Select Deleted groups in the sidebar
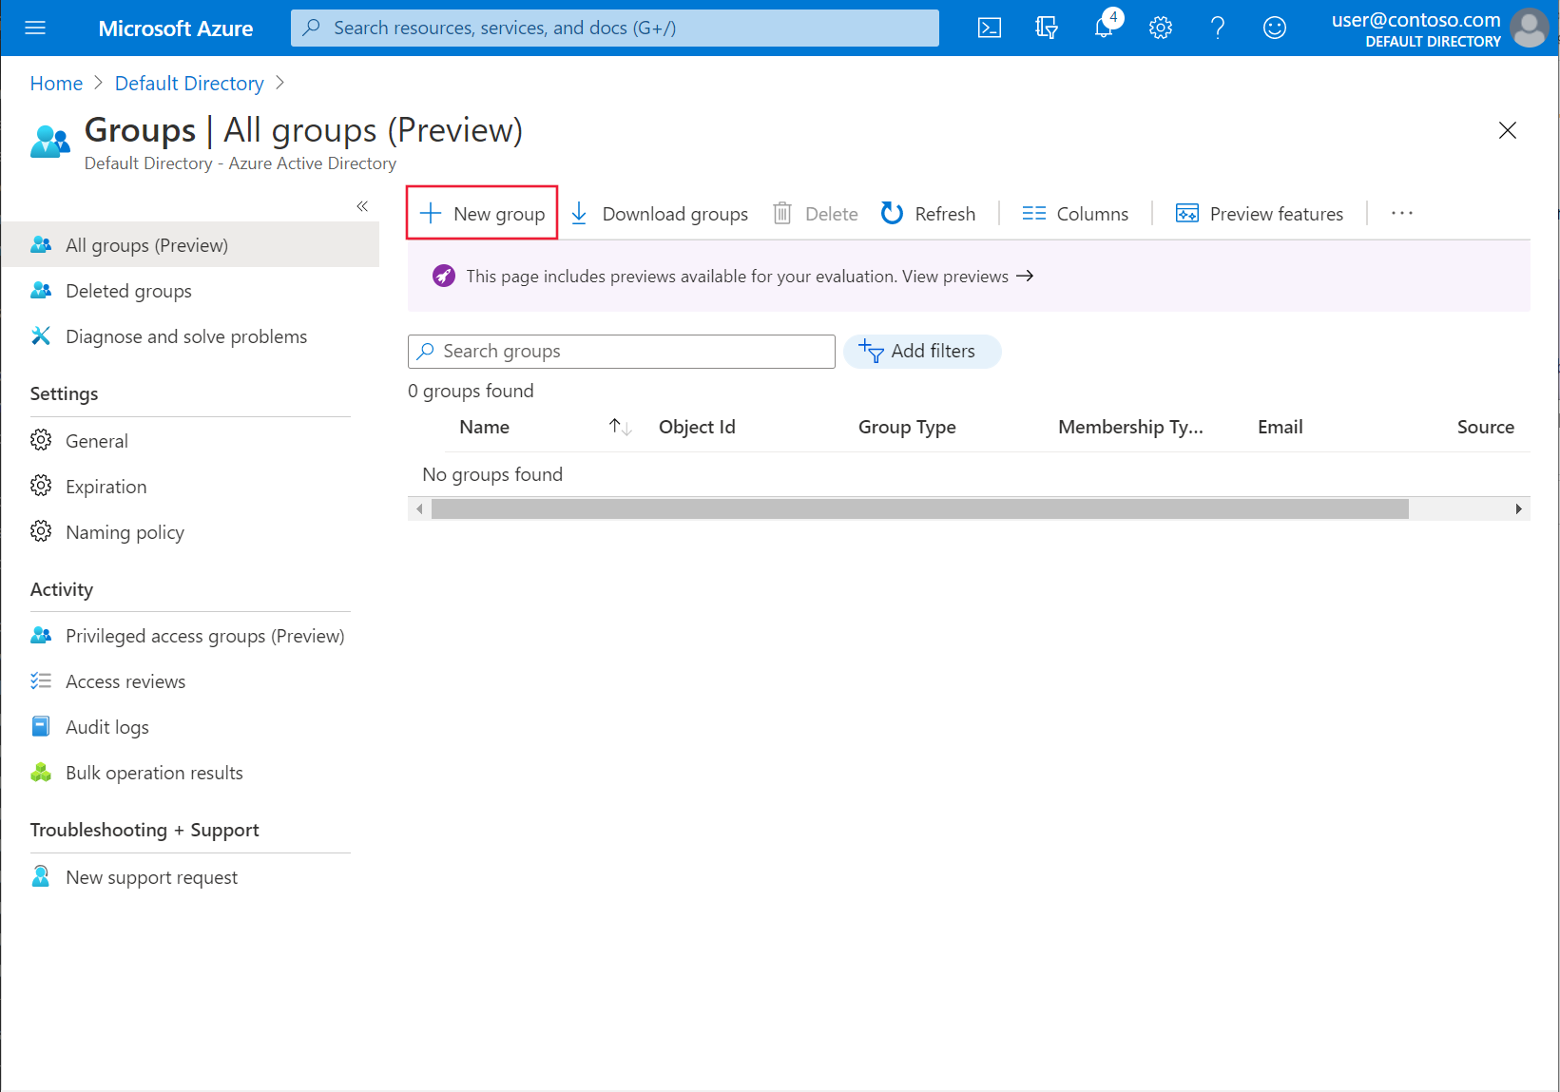This screenshot has height=1092, width=1560. [x=128, y=291]
